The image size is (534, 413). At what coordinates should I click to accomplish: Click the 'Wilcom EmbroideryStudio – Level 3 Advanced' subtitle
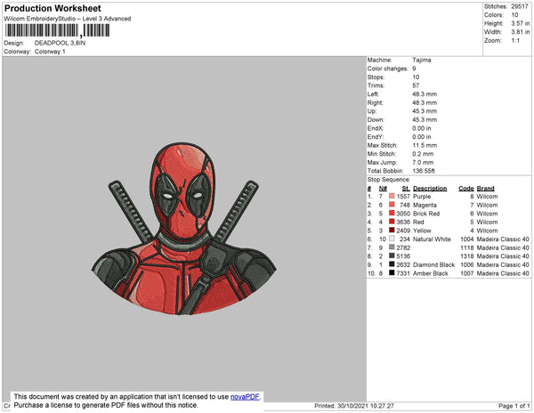tap(68, 19)
